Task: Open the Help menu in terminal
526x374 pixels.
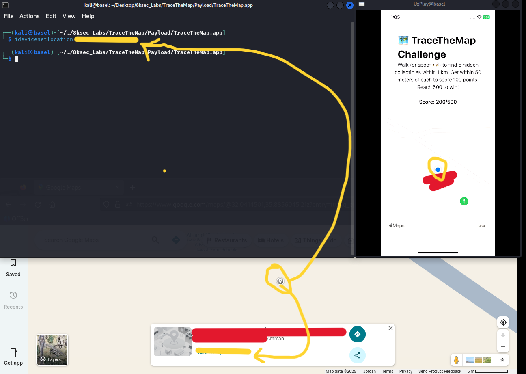Action: click(88, 16)
